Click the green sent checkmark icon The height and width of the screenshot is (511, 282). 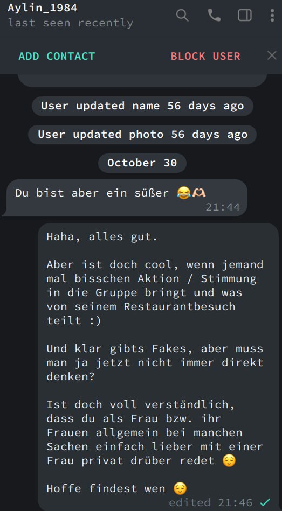coord(266,502)
